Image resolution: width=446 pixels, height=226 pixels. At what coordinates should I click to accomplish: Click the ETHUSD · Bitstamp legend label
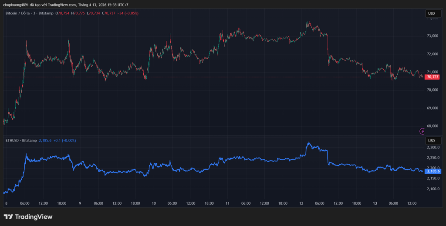(21, 141)
